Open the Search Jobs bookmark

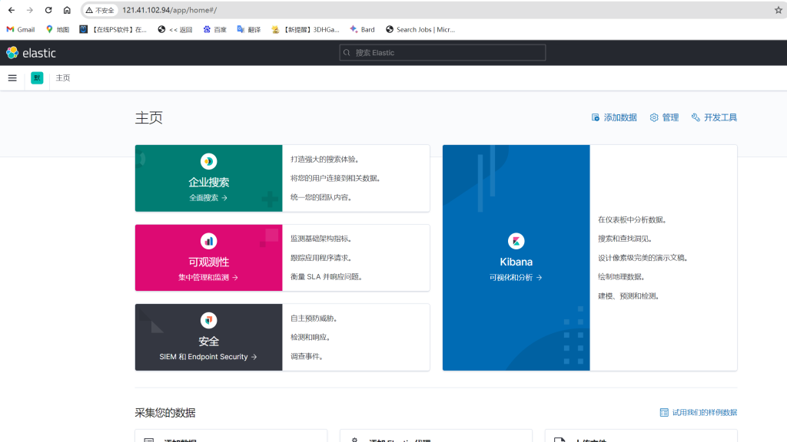420,30
